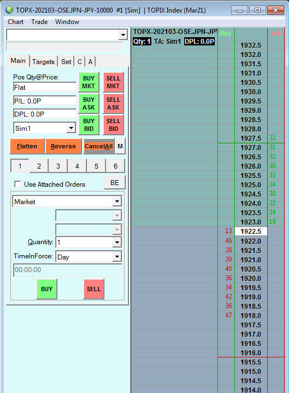Click ask size 31 at 1927.0
This screenshot has height=393, width=289.
click(273, 147)
